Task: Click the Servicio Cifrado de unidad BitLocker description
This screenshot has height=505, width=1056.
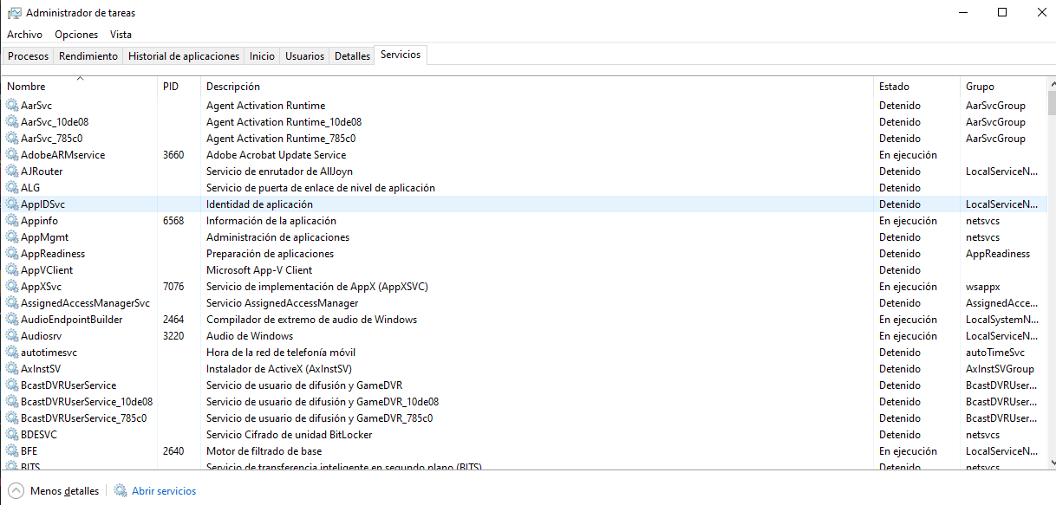Action: (289, 435)
